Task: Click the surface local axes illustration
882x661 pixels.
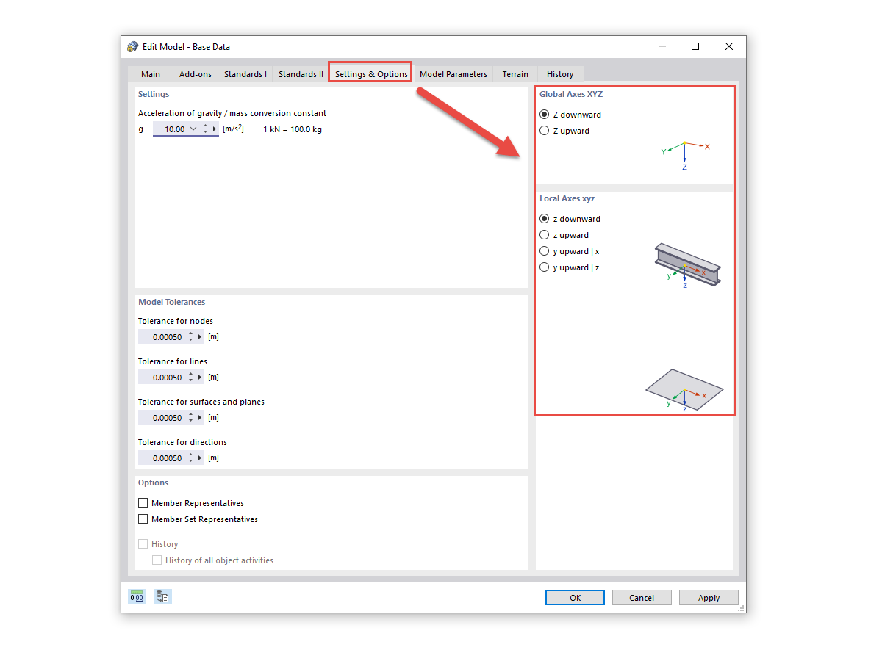Action: (685, 389)
